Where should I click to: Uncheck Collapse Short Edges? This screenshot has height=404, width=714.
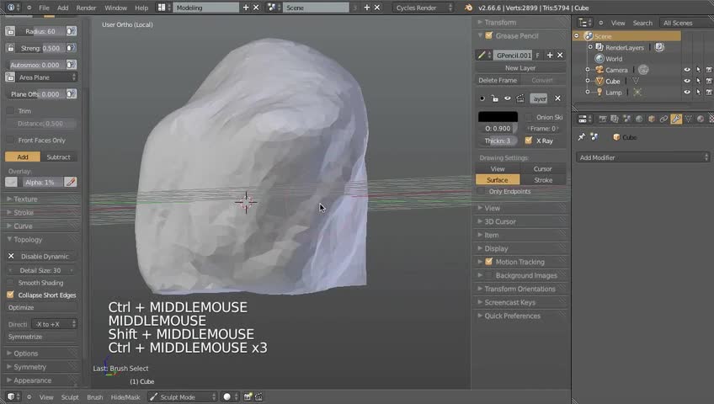pyautogui.click(x=11, y=295)
